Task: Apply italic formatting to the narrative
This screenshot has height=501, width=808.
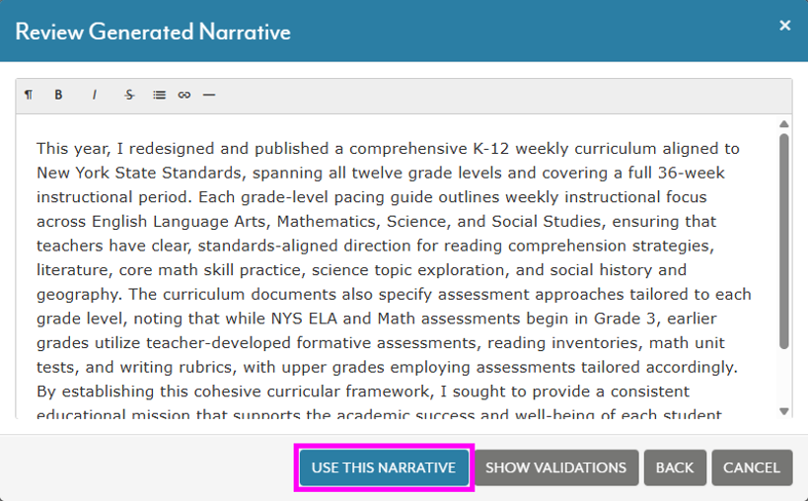Action: pos(95,95)
